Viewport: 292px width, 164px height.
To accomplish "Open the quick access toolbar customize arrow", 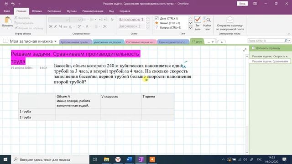I will click(x=19, y=4).
